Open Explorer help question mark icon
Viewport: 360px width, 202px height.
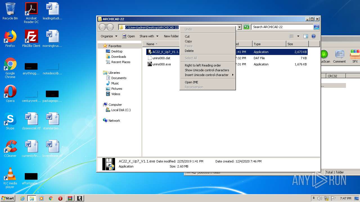pos(314,36)
